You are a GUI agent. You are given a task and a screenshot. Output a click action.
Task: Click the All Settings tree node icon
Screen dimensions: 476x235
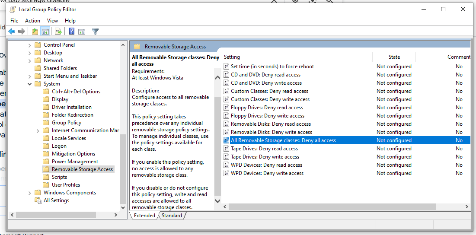38,200
